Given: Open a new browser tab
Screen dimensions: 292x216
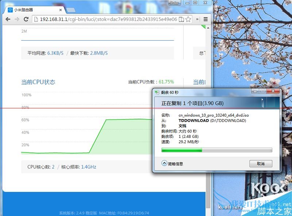Looking at the screenshot, I should coord(71,10).
